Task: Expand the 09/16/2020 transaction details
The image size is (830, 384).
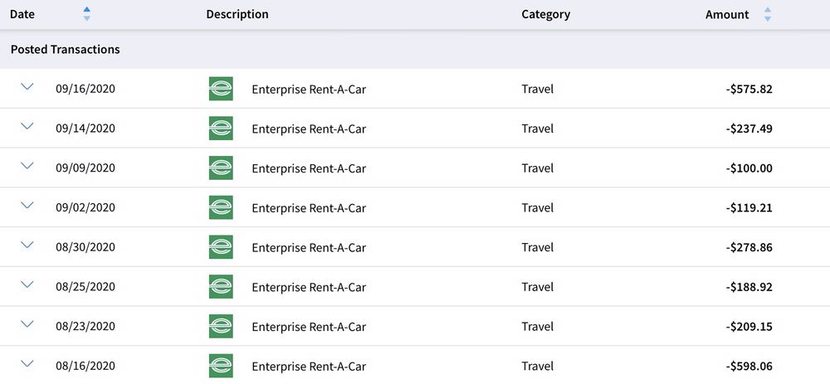Action: (27, 86)
